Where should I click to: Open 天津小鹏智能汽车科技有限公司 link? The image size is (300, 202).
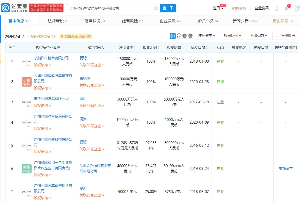pyautogui.click(x=53, y=78)
